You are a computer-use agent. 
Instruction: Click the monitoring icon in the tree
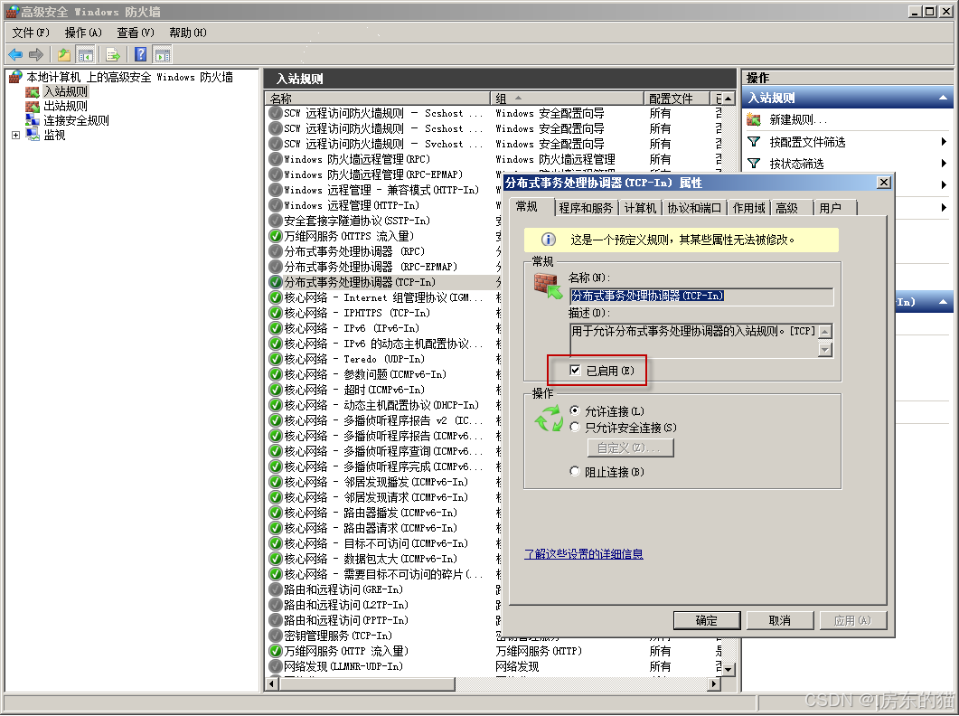click(32, 135)
